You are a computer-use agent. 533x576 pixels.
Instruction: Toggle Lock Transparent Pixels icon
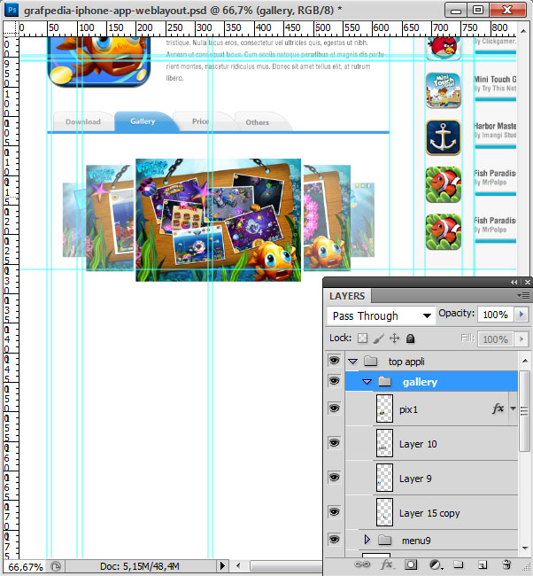[362, 338]
